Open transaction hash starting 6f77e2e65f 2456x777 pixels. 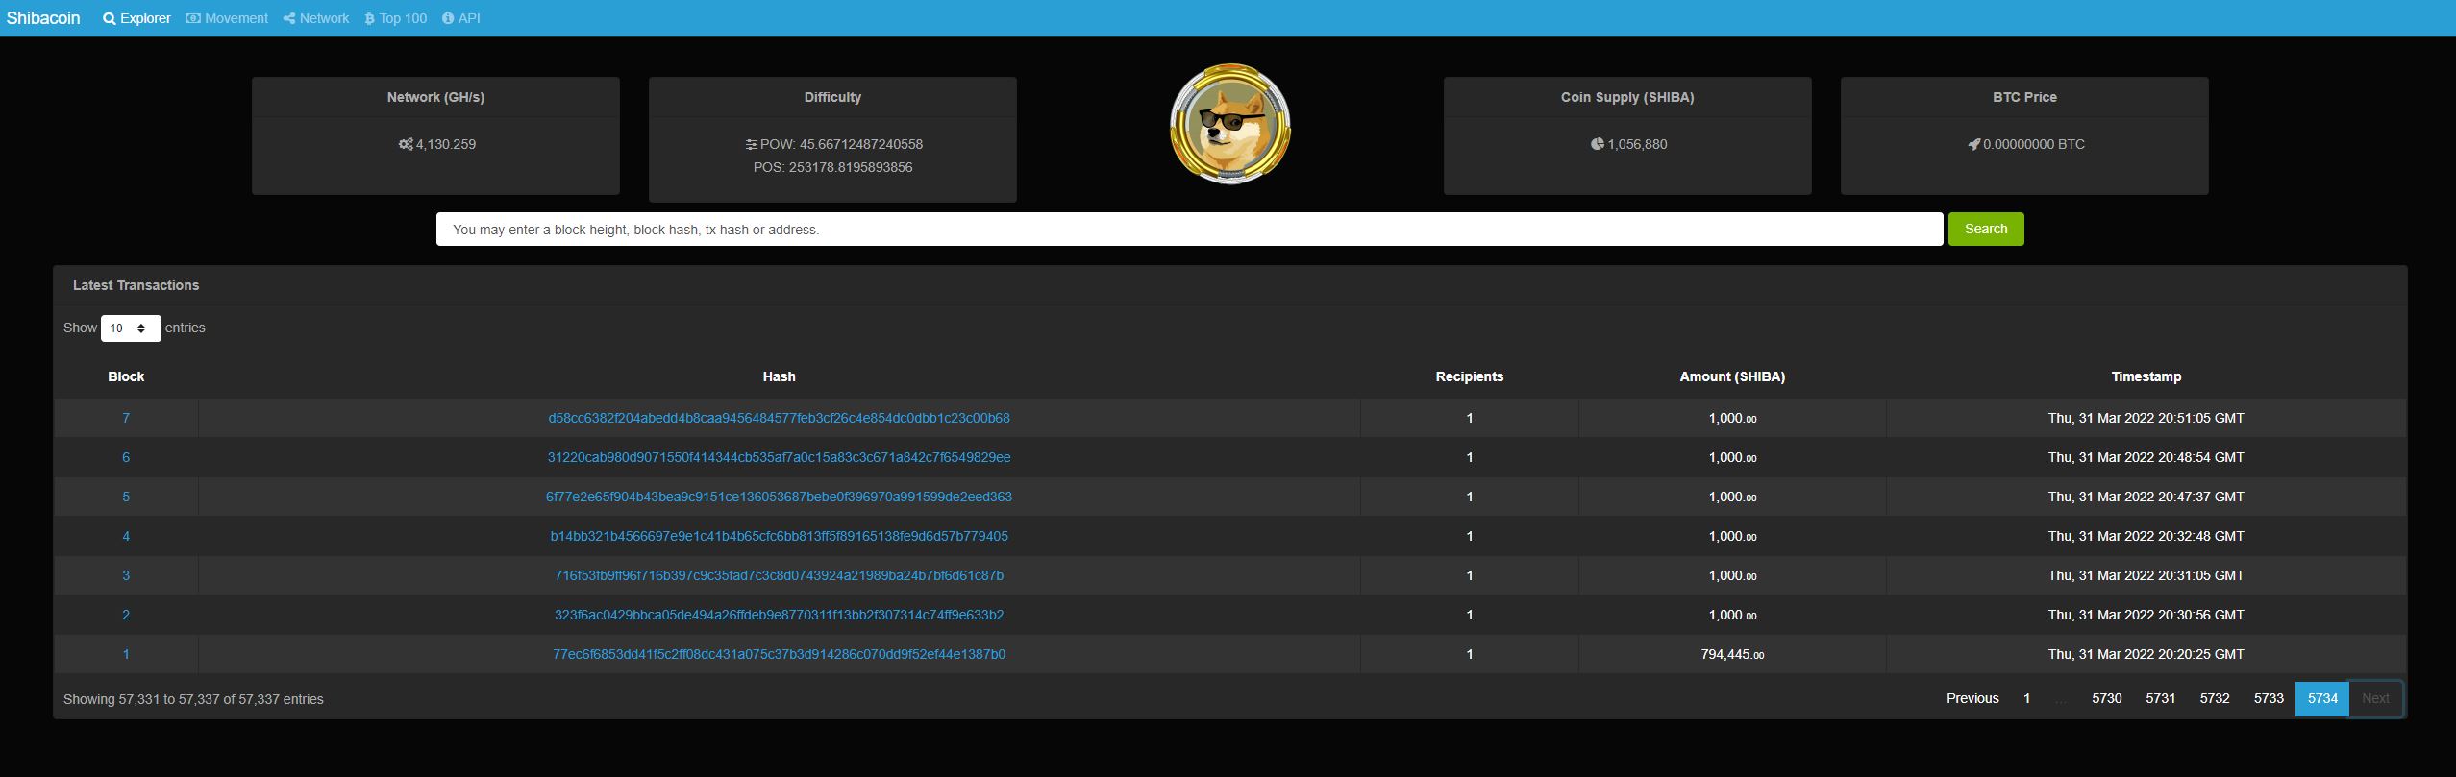779,497
